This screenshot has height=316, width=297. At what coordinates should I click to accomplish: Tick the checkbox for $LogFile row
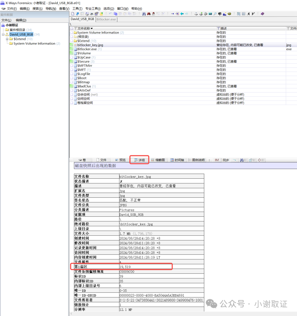coord(71,74)
